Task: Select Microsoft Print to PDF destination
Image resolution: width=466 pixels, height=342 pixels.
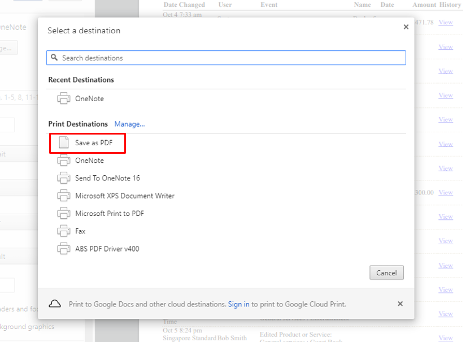Action: click(110, 214)
